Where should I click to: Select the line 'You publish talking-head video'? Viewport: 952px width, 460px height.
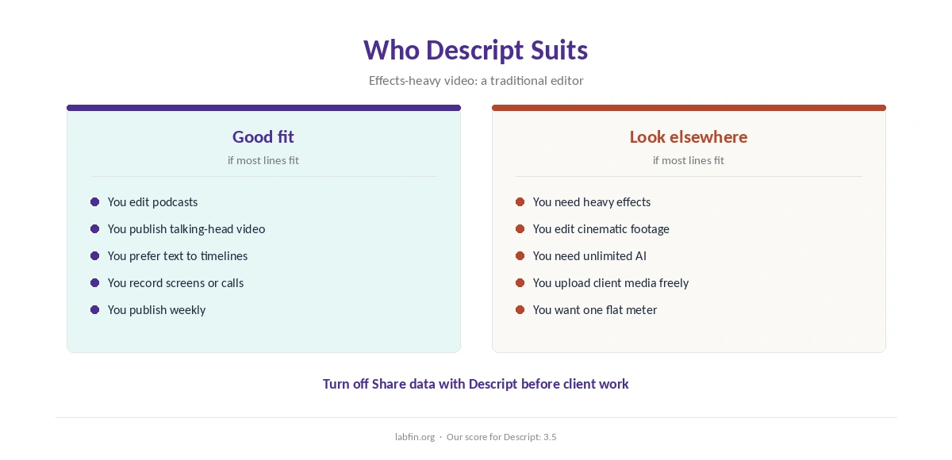click(186, 229)
